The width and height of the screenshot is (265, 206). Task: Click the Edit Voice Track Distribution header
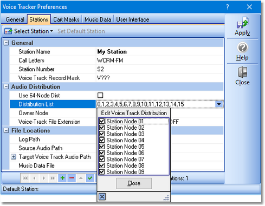134,113
